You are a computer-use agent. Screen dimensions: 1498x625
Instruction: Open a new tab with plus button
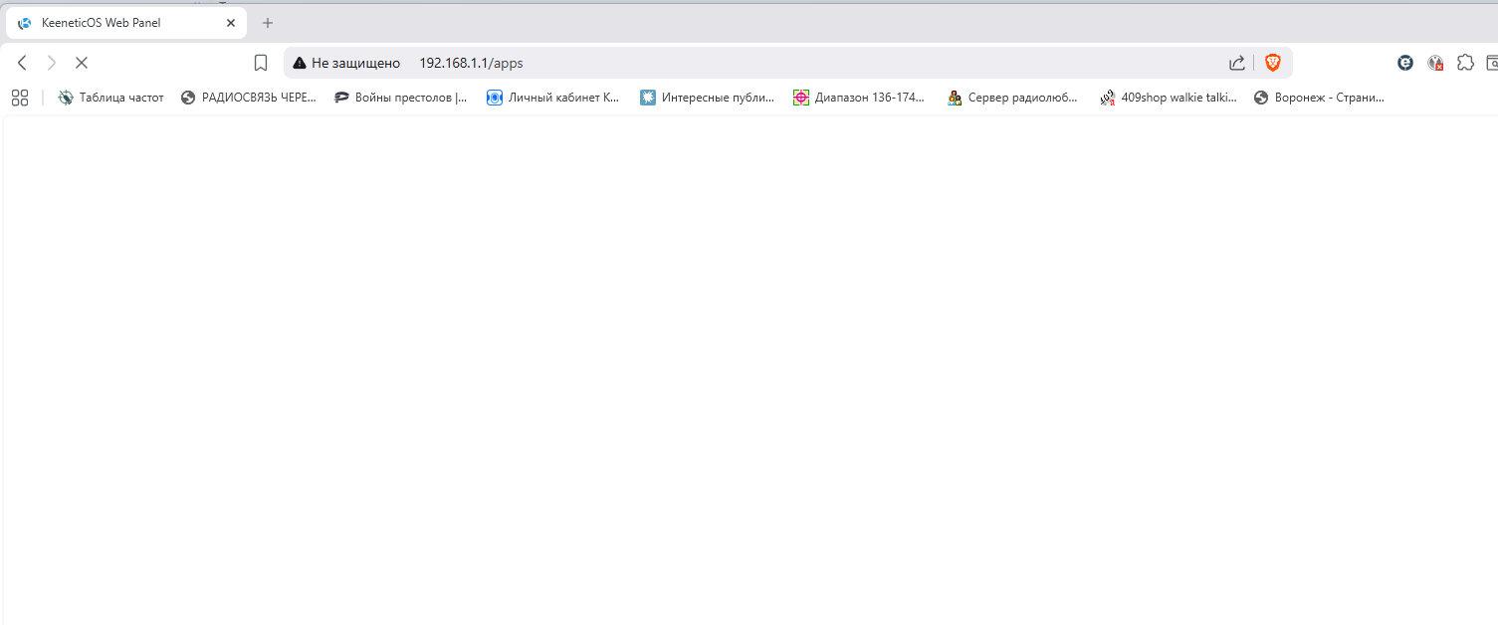pyautogui.click(x=268, y=23)
